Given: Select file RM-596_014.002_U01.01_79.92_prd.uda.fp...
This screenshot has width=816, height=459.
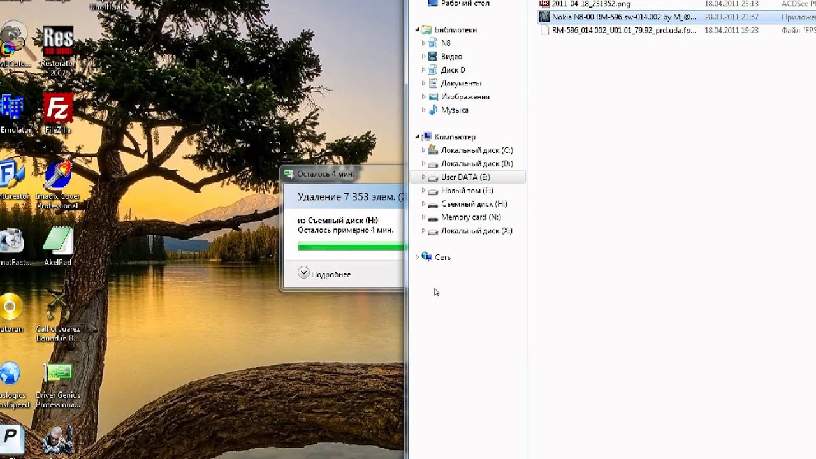Looking at the screenshot, I should (x=624, y=30).
